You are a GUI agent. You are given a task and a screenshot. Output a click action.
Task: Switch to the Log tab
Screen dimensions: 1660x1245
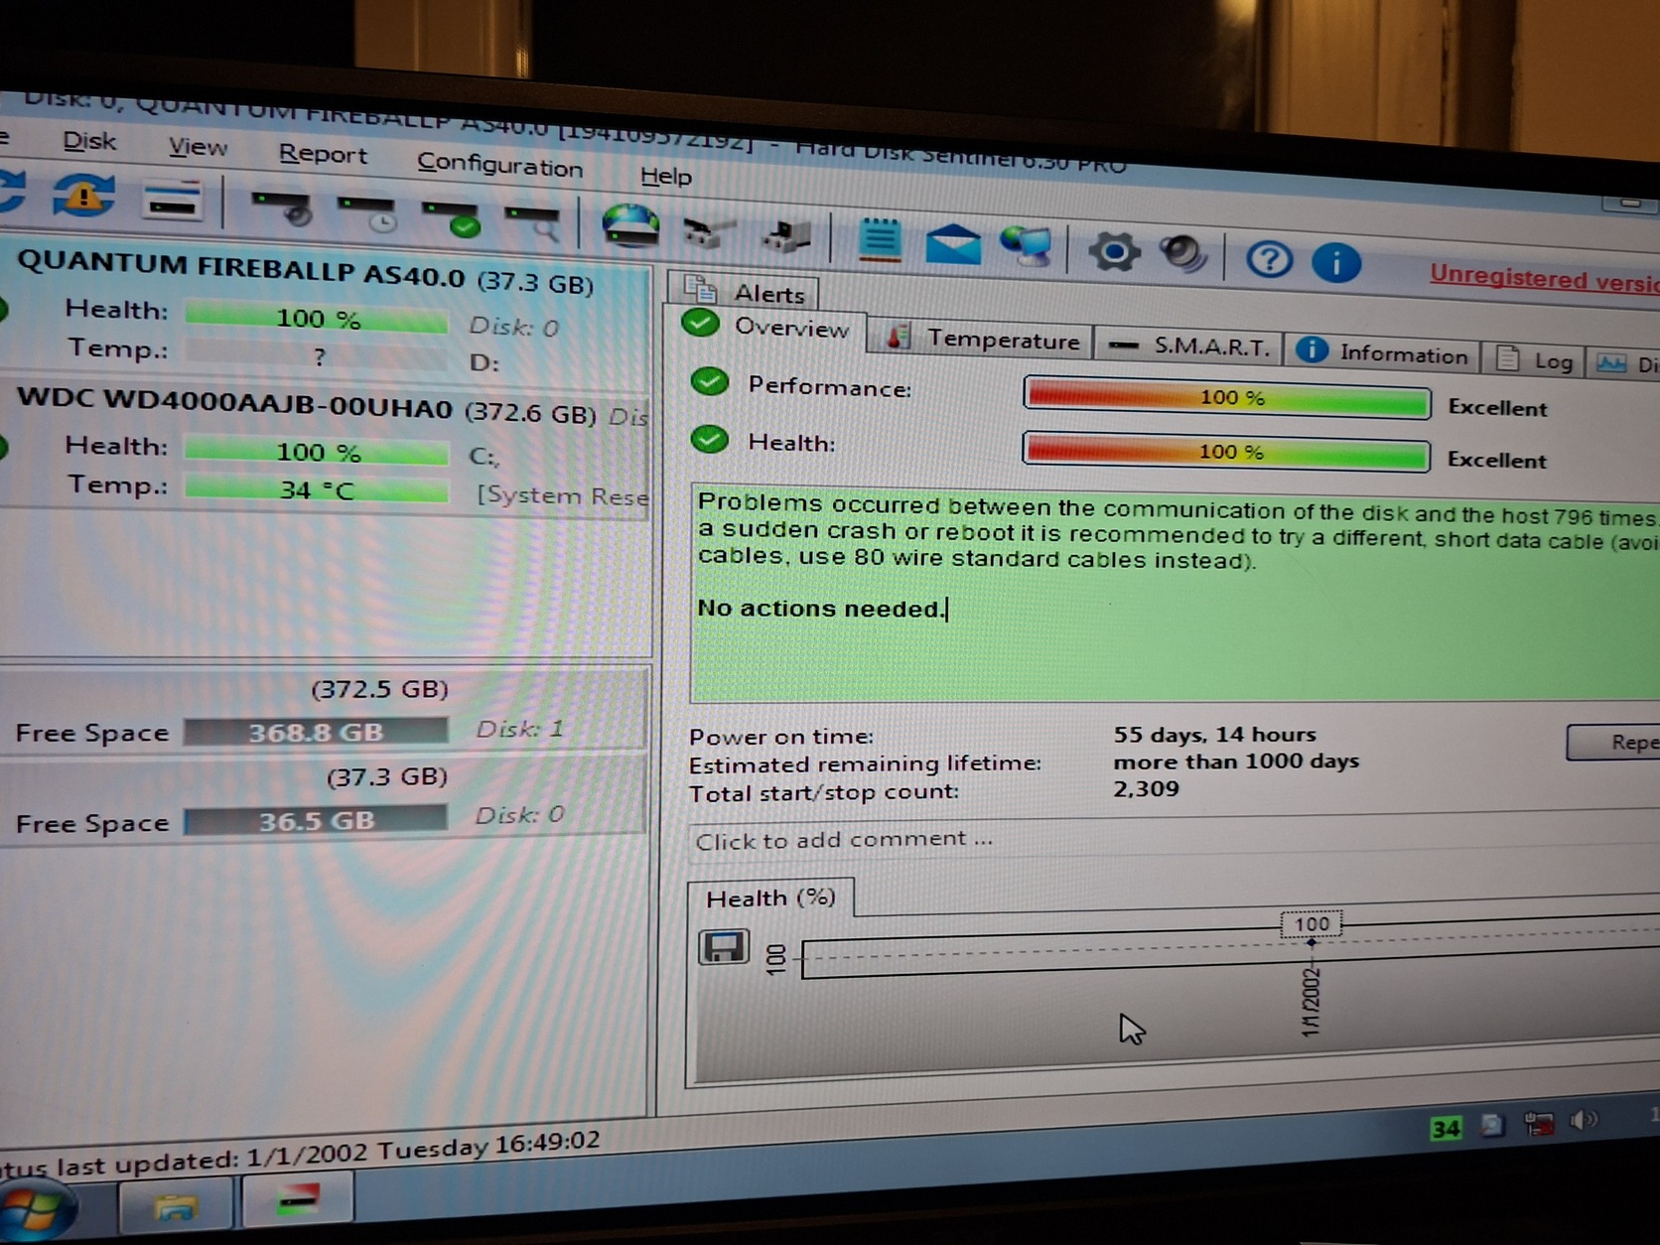(x=1535, y=359)
